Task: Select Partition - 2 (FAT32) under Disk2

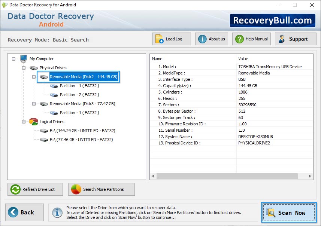Action: pos(79,95)
